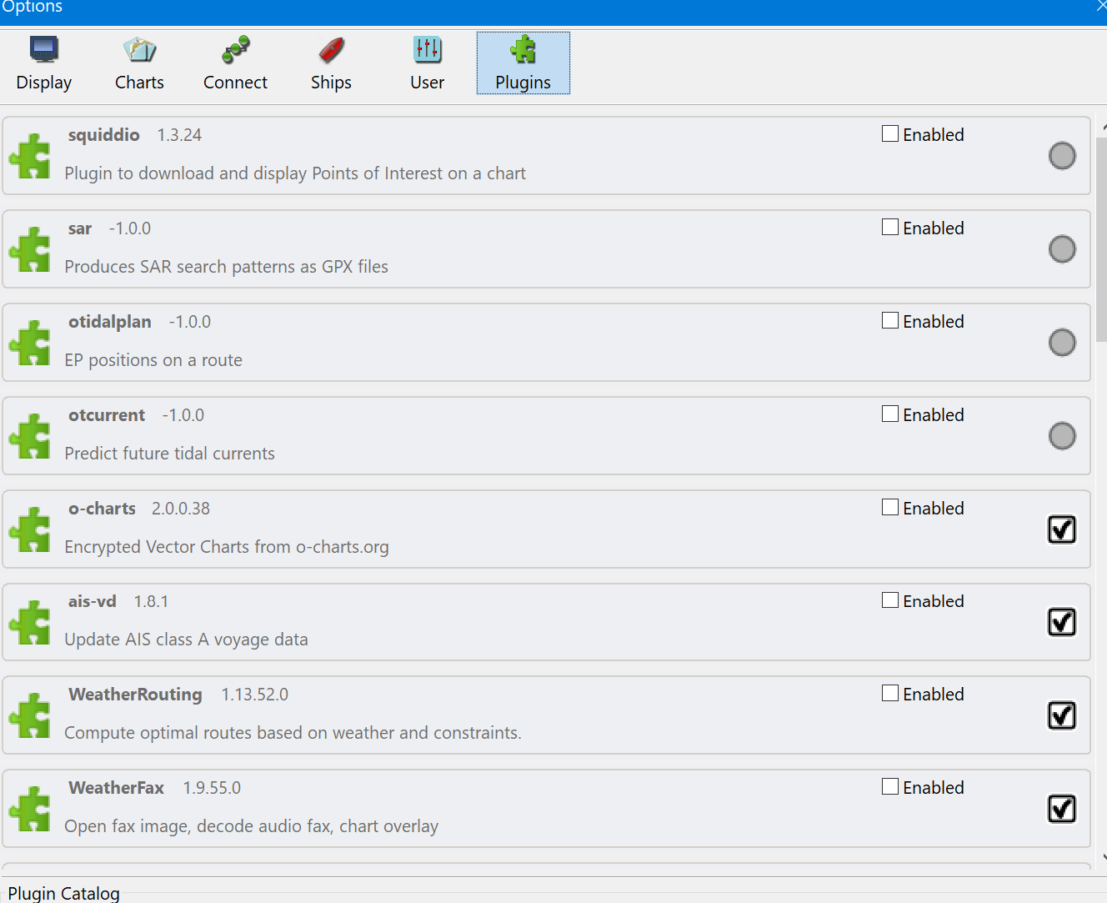Open the Charts settings icon
The image size is (1107, 903).
139,50
